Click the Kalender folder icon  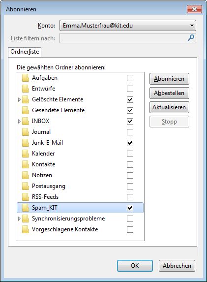click(x=26, y=154)
